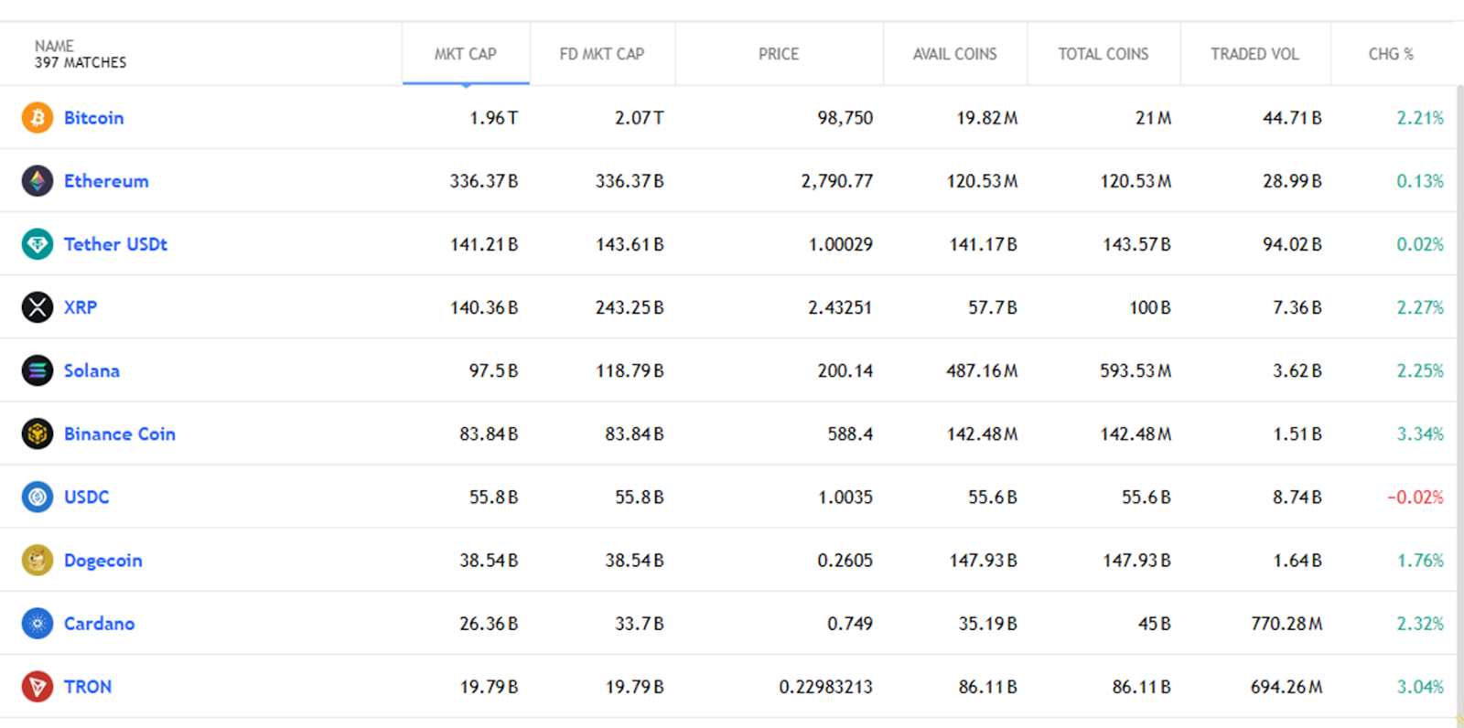Click the Binance Coin logo icon

[38, 434]
